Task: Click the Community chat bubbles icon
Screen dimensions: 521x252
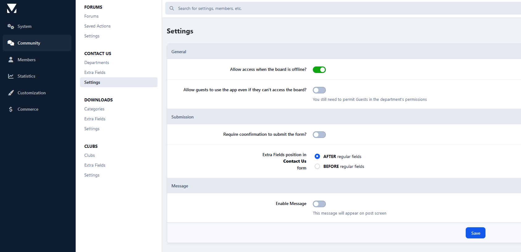Action: click(11, 43)
